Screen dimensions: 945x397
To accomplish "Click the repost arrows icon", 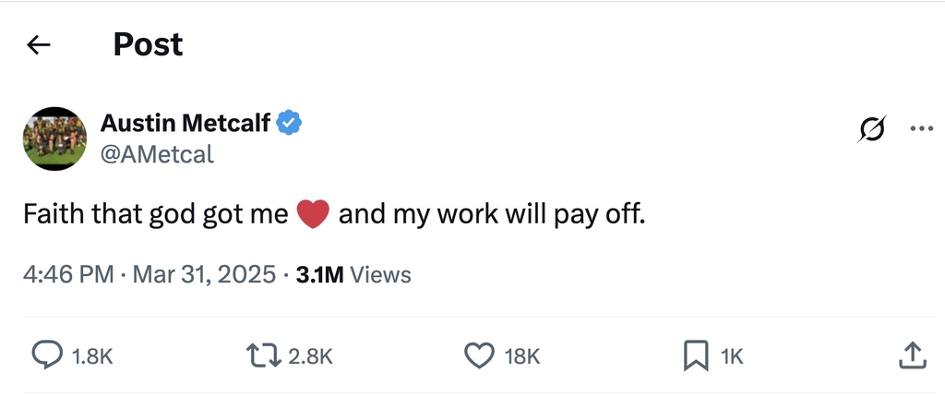I will [x=263, y=355].
